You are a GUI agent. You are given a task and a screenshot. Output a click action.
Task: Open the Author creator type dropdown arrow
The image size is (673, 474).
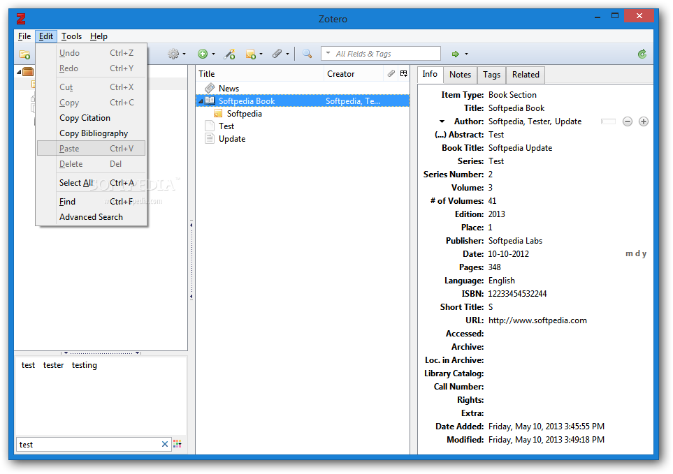pos(442,121)
